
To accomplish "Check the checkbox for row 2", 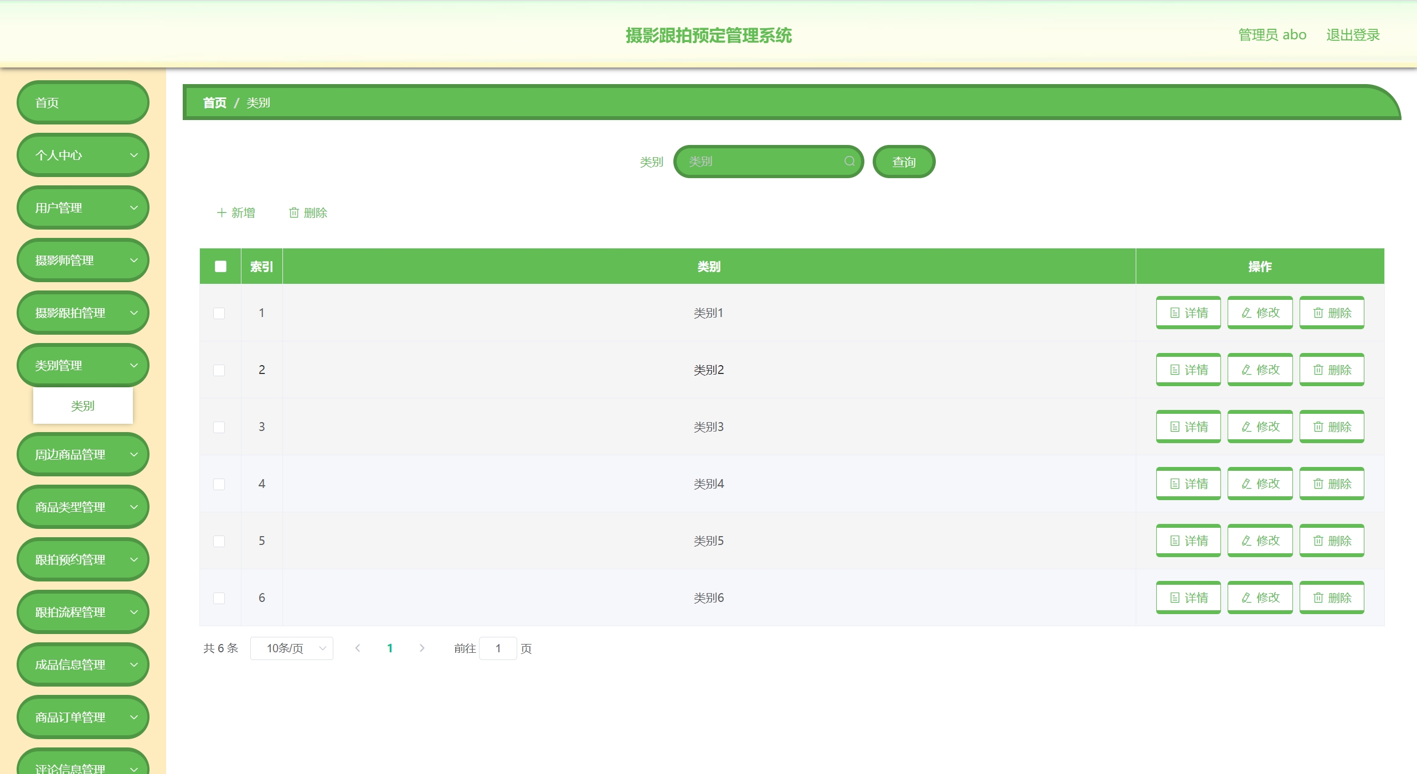I will (x=219, y=370).
